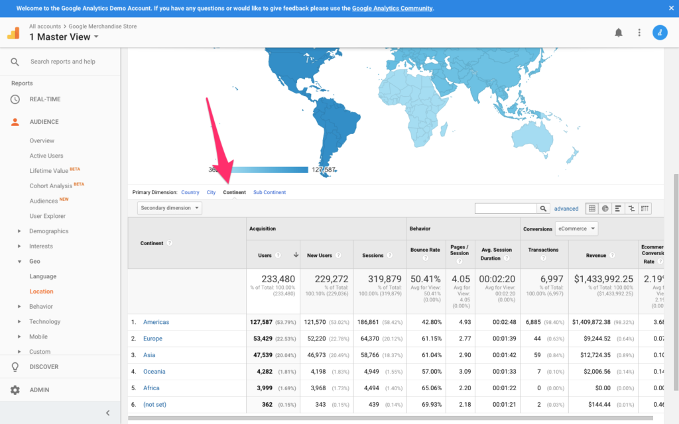Open the Americas continent row link

coord(156,322)
